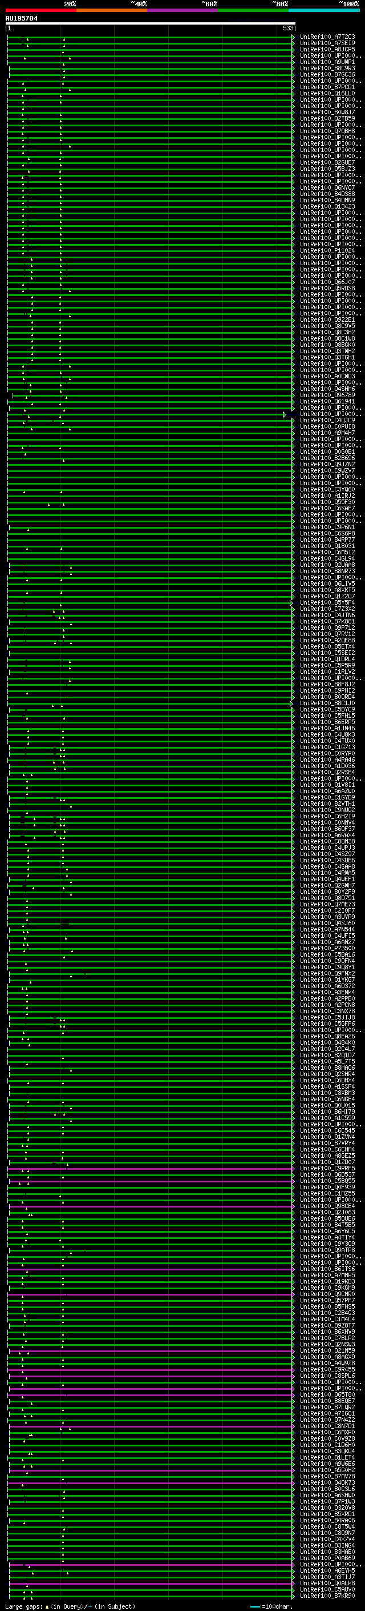Select hit label UniRef100_C8N7D1
This screenshot has width=365, height=1611.
pyautogui.click(x=327, y=1426)
